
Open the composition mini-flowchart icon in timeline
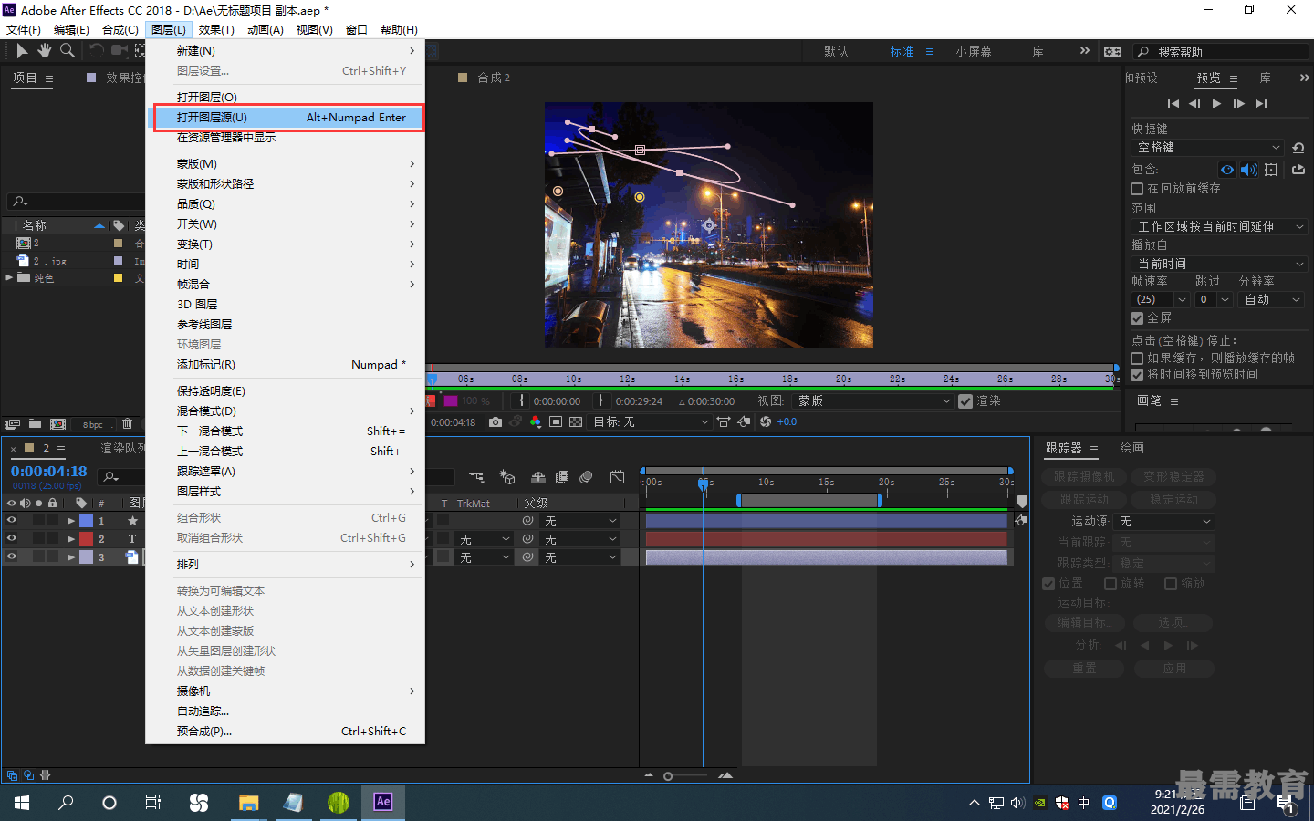(x=476, y=477)
